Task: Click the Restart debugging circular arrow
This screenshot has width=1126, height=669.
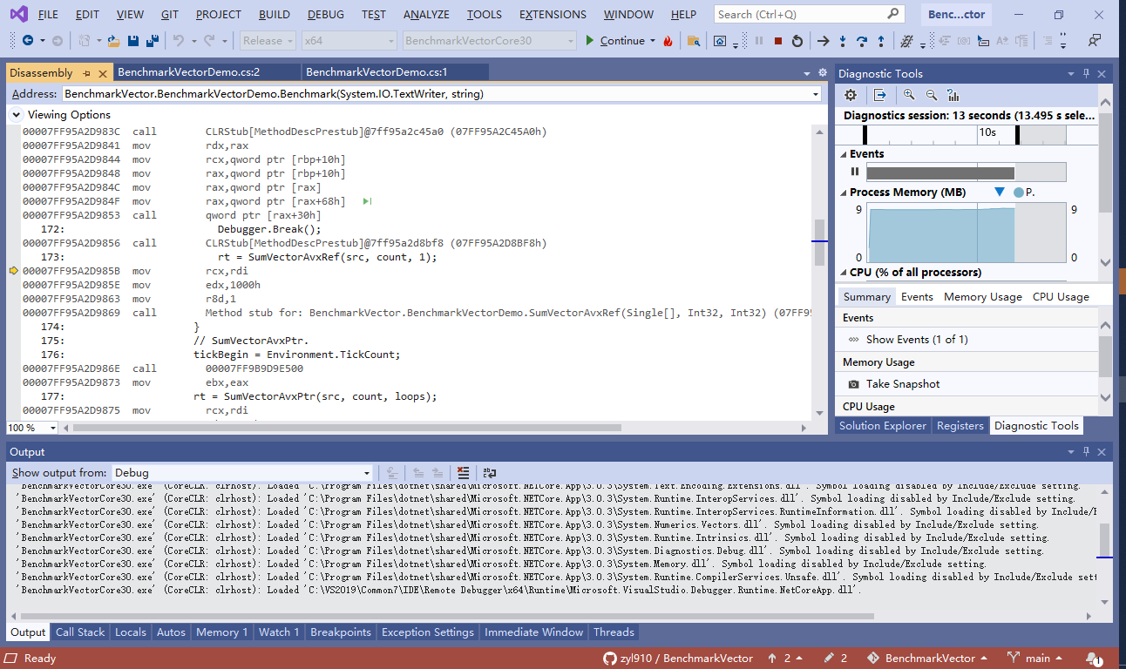Action: pyautogui.click(x=797, y=41)
